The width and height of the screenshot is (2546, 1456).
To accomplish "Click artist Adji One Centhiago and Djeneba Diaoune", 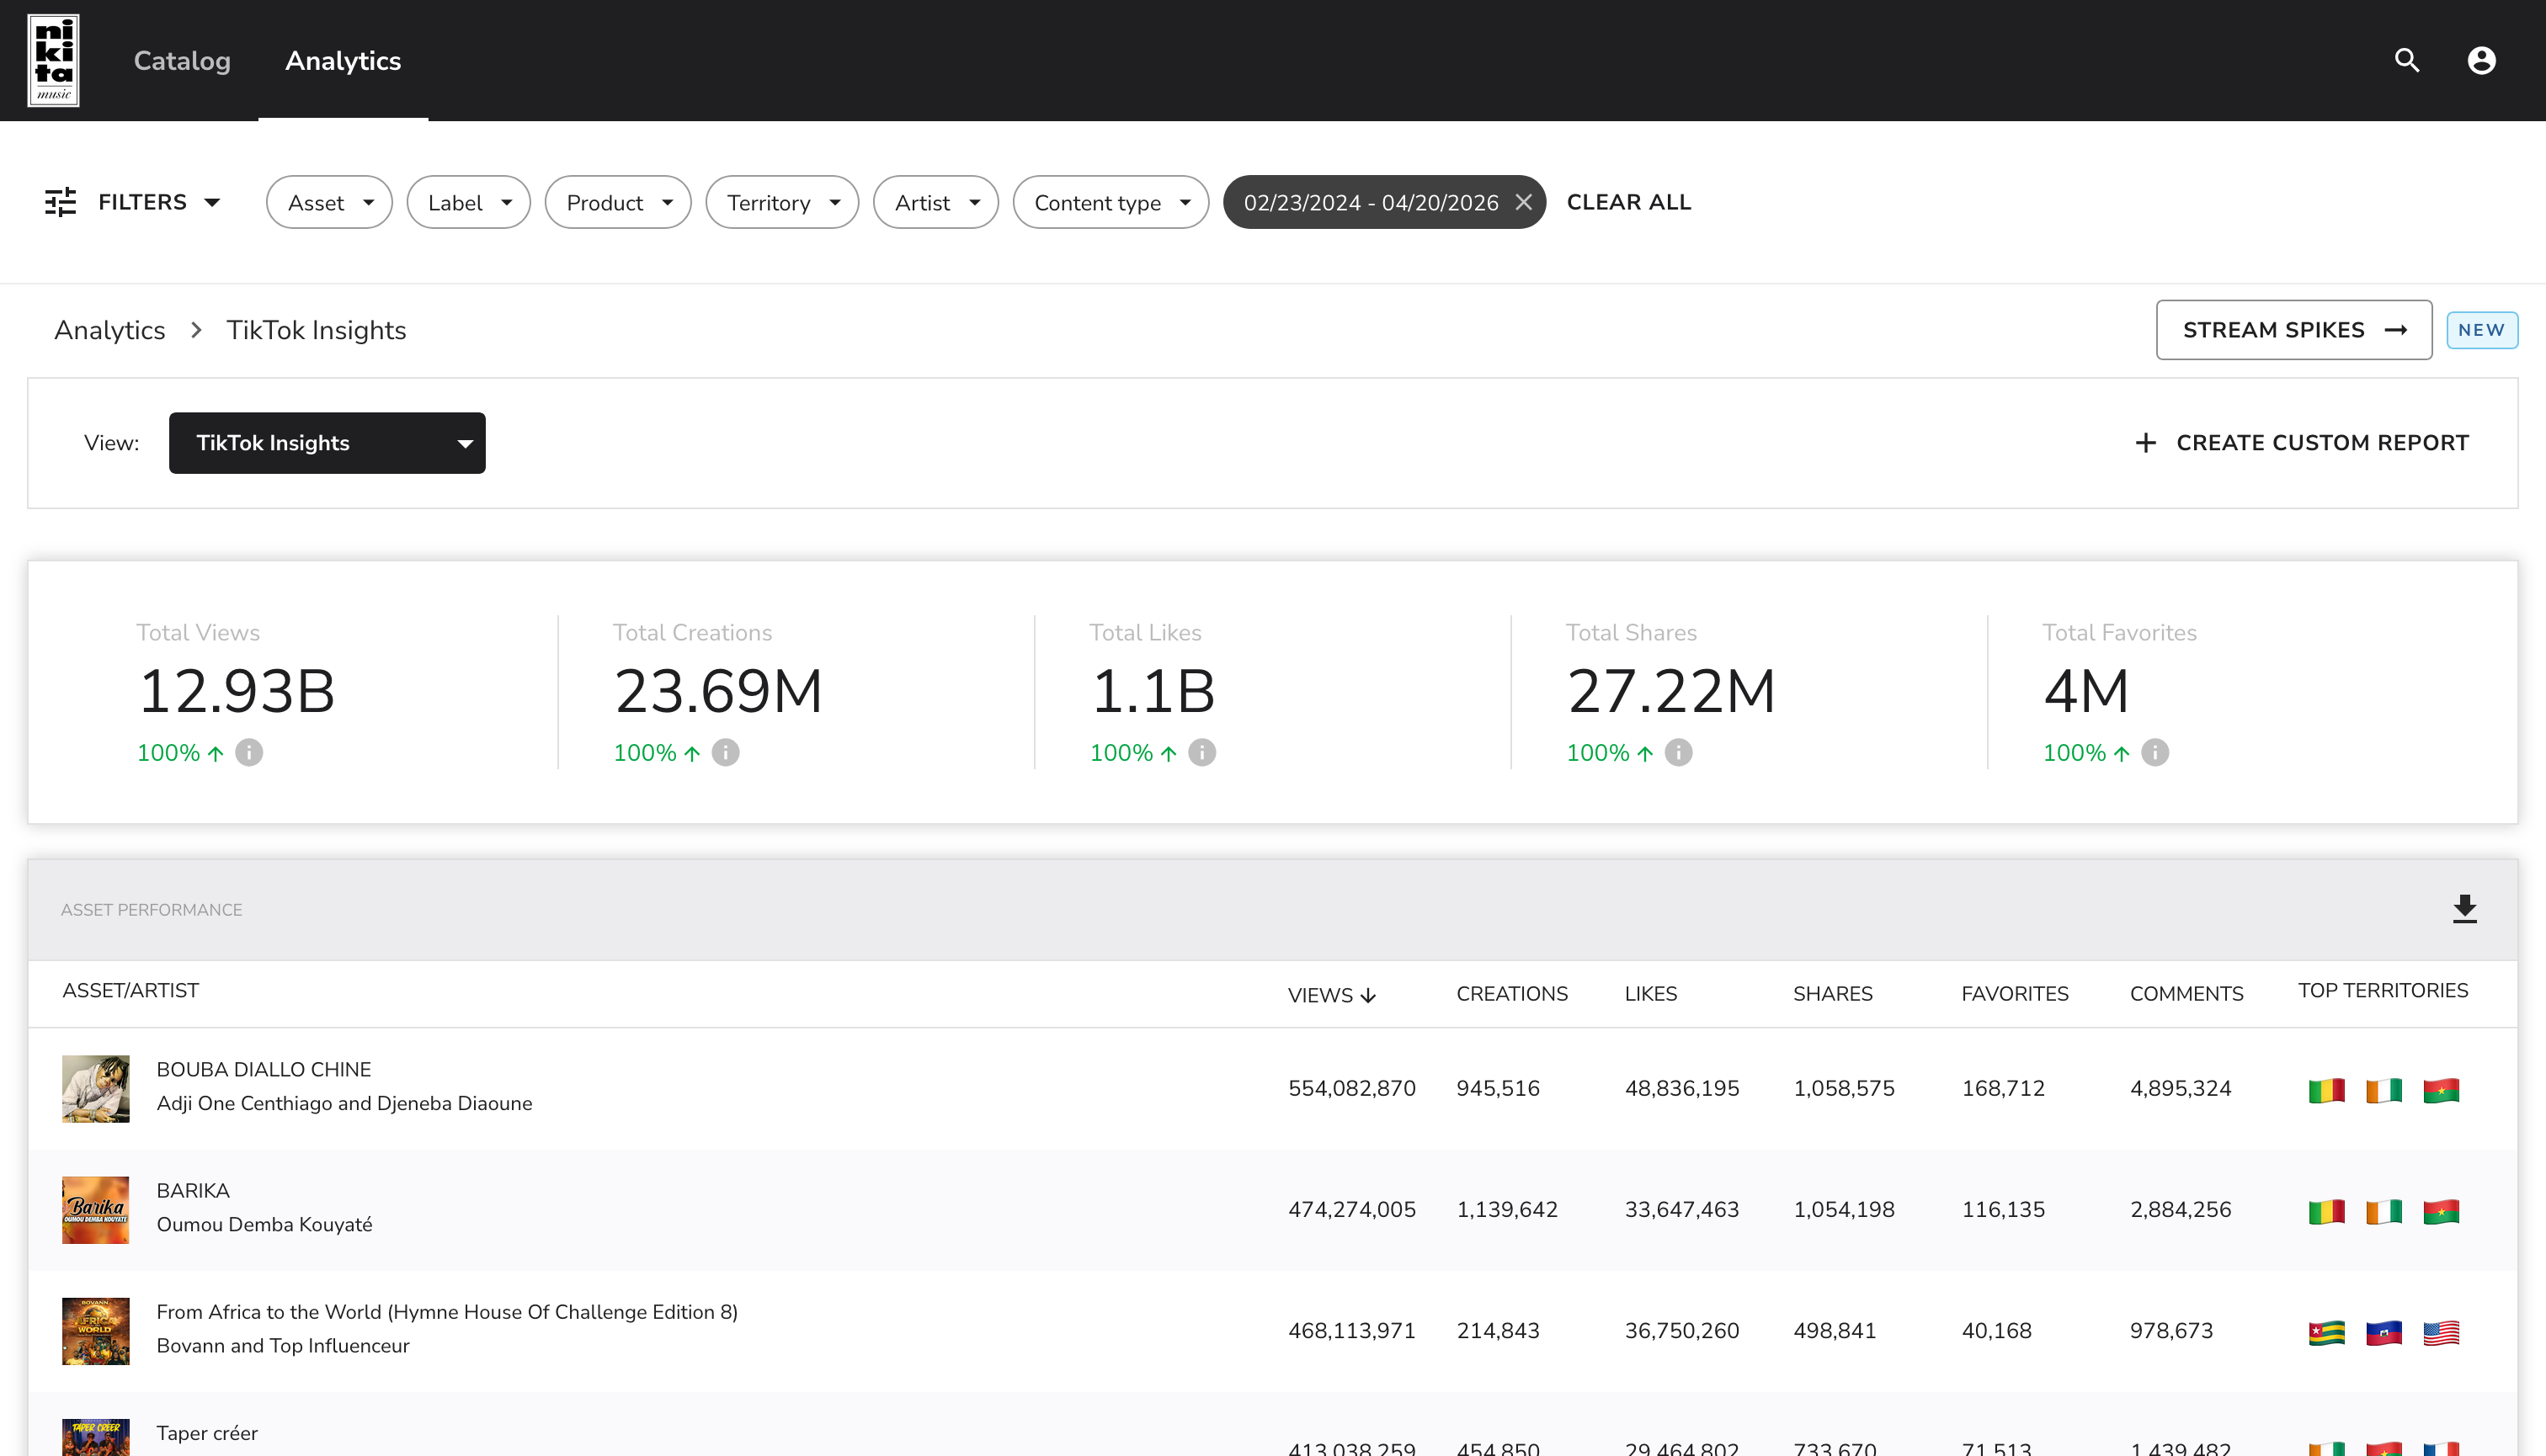I will coord(344,1103).
